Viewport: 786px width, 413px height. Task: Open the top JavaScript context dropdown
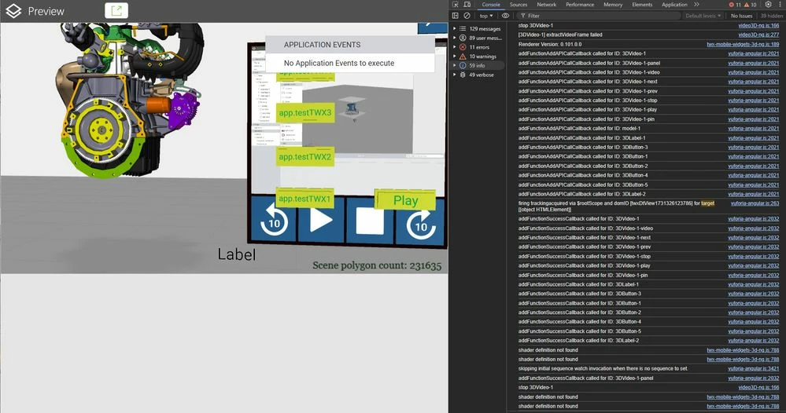(x=486, y=16)
